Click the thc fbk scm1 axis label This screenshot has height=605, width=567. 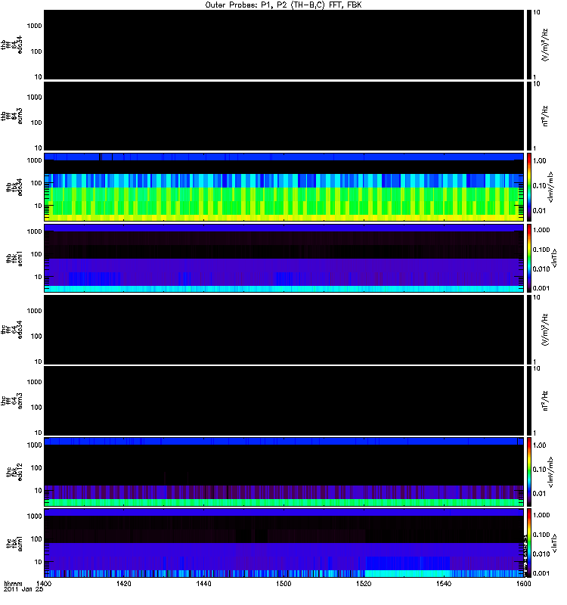[x=14, y=543]
